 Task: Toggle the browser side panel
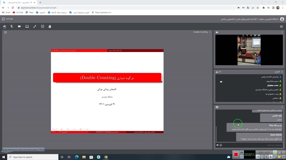click(x=273, y=8)
